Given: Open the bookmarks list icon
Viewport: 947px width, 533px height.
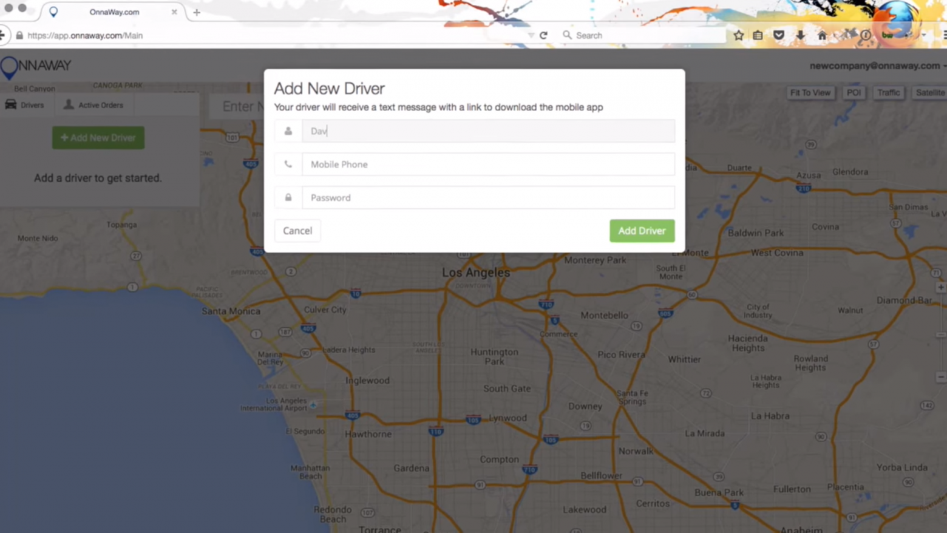Looking at the screenshot, I should (758, 35).
